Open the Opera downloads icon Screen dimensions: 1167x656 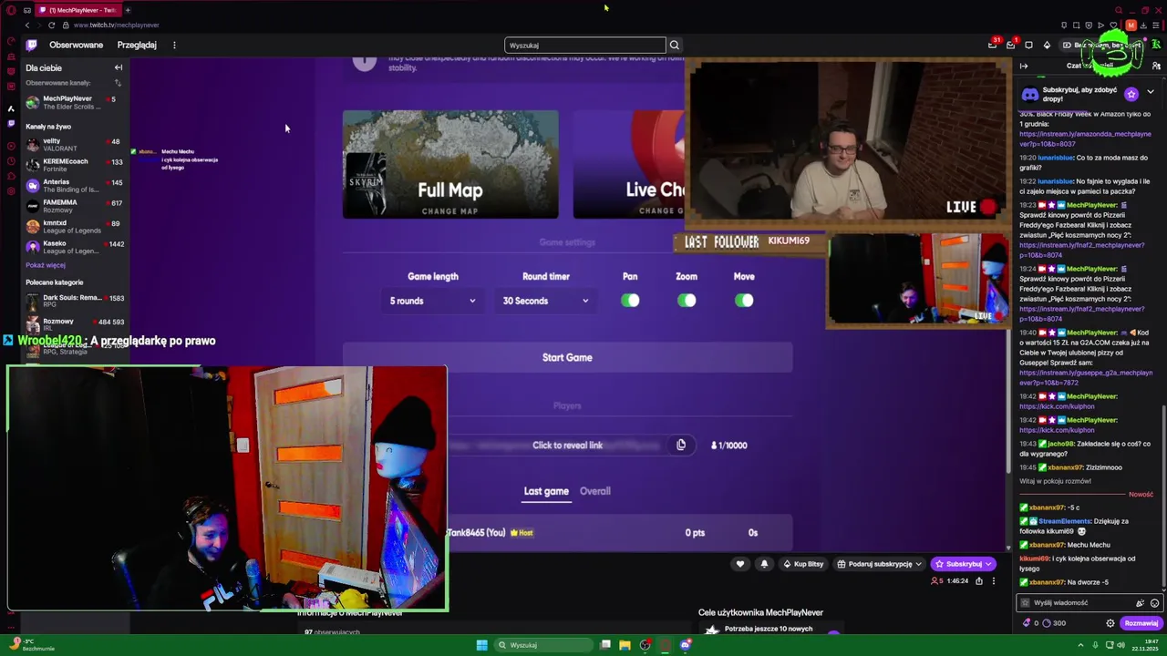[1143, 25]
